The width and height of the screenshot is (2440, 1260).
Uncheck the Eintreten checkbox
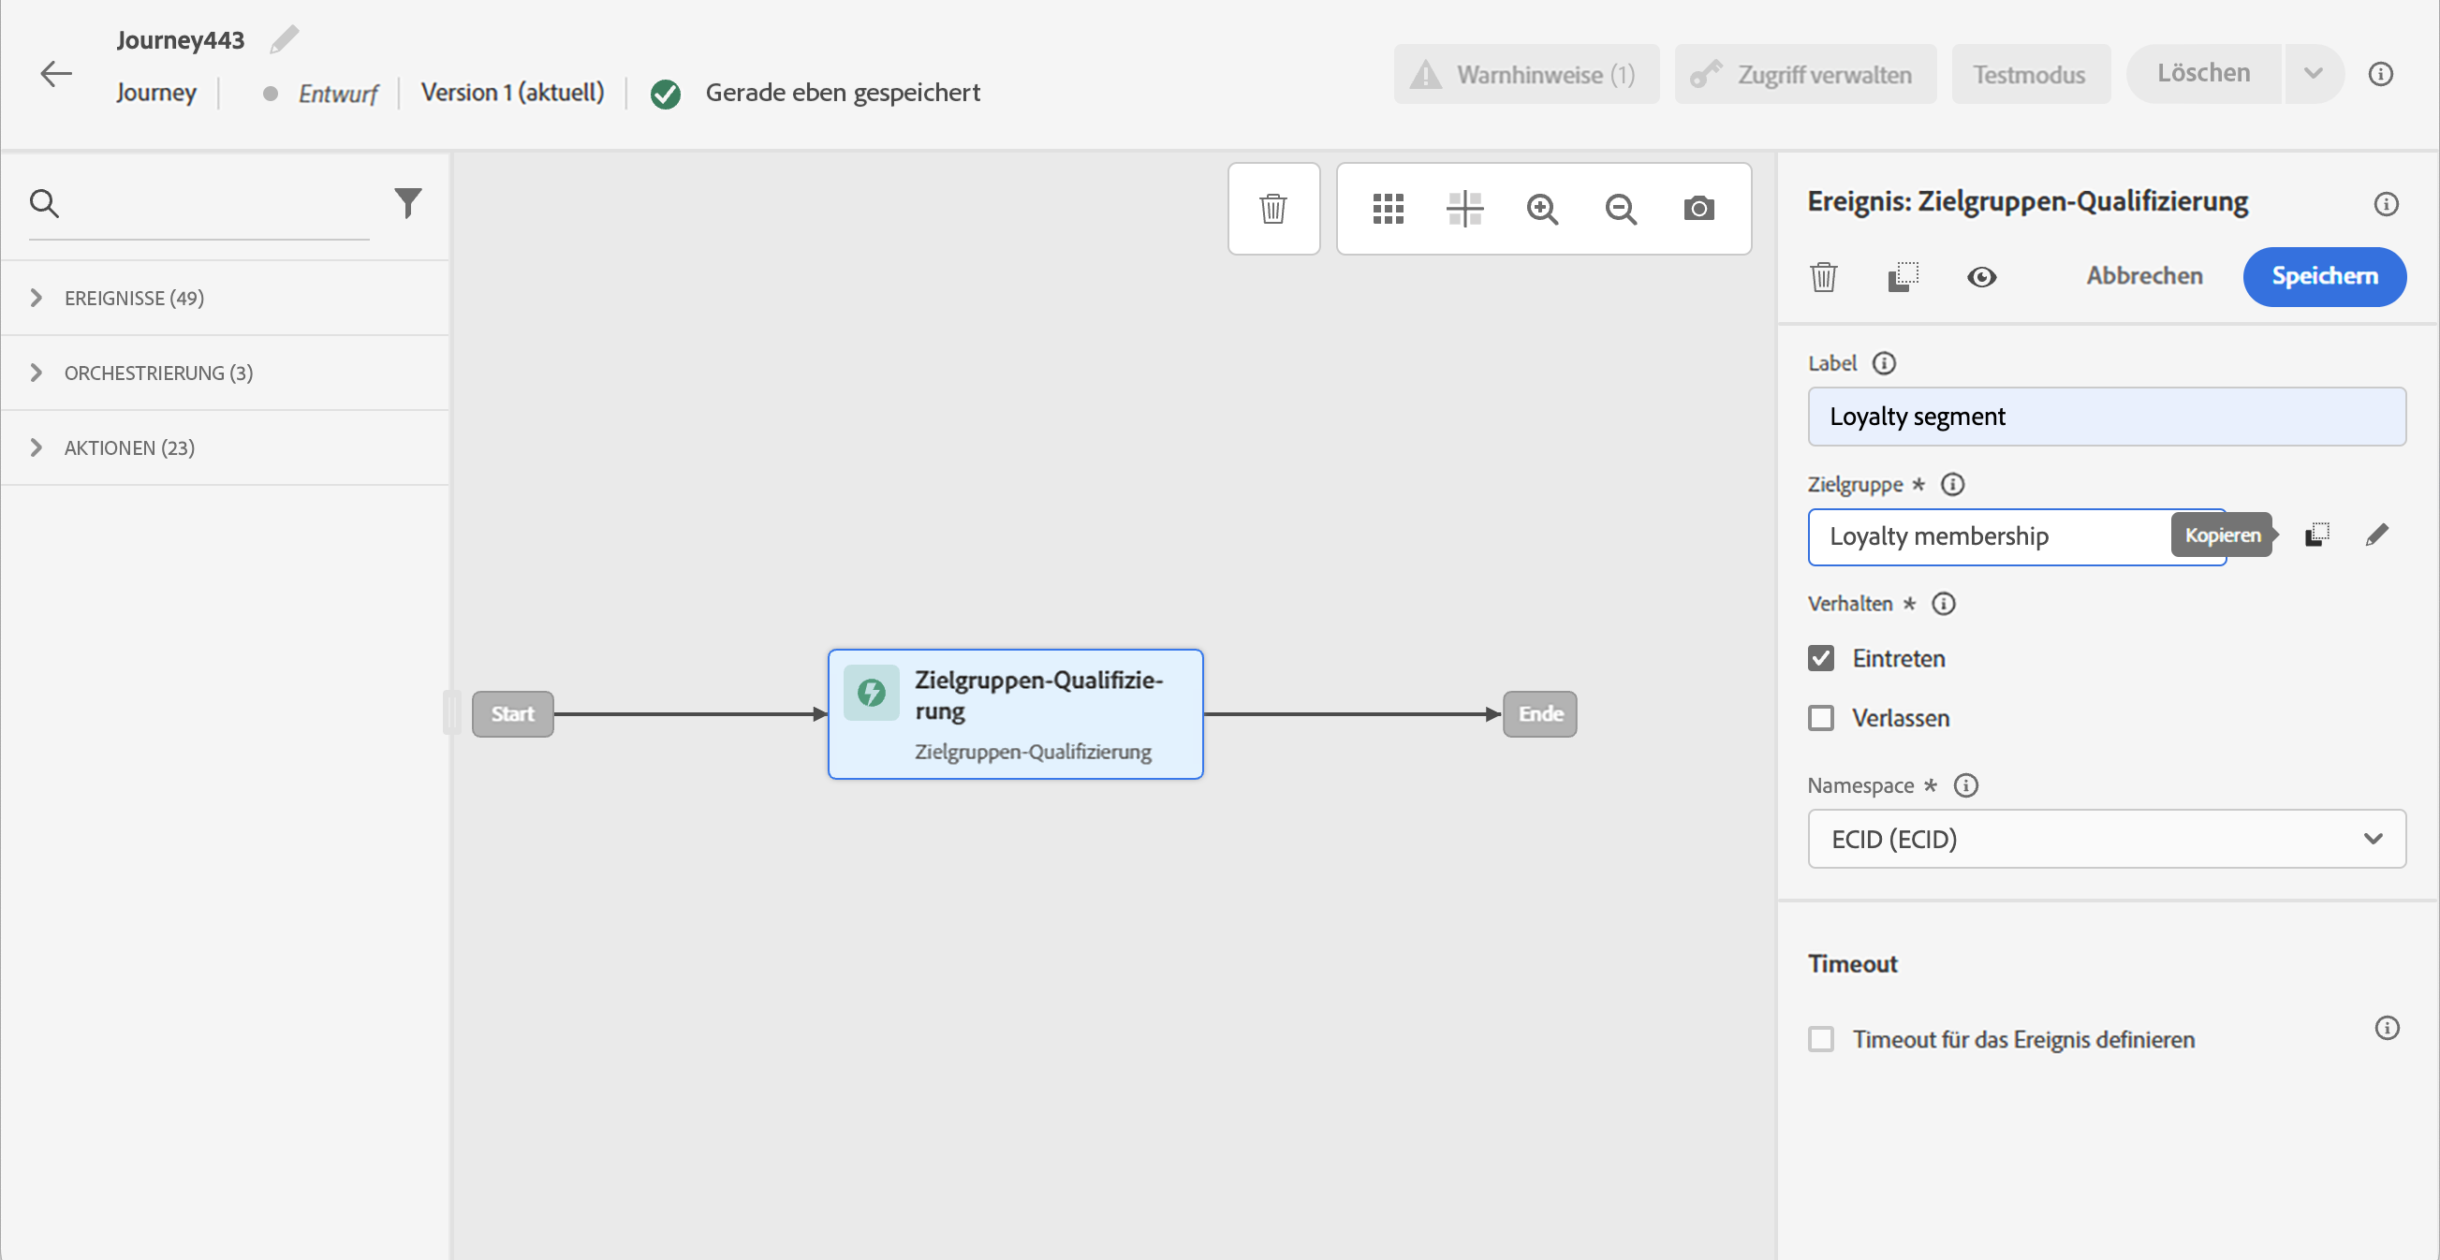click(1820, 658)
